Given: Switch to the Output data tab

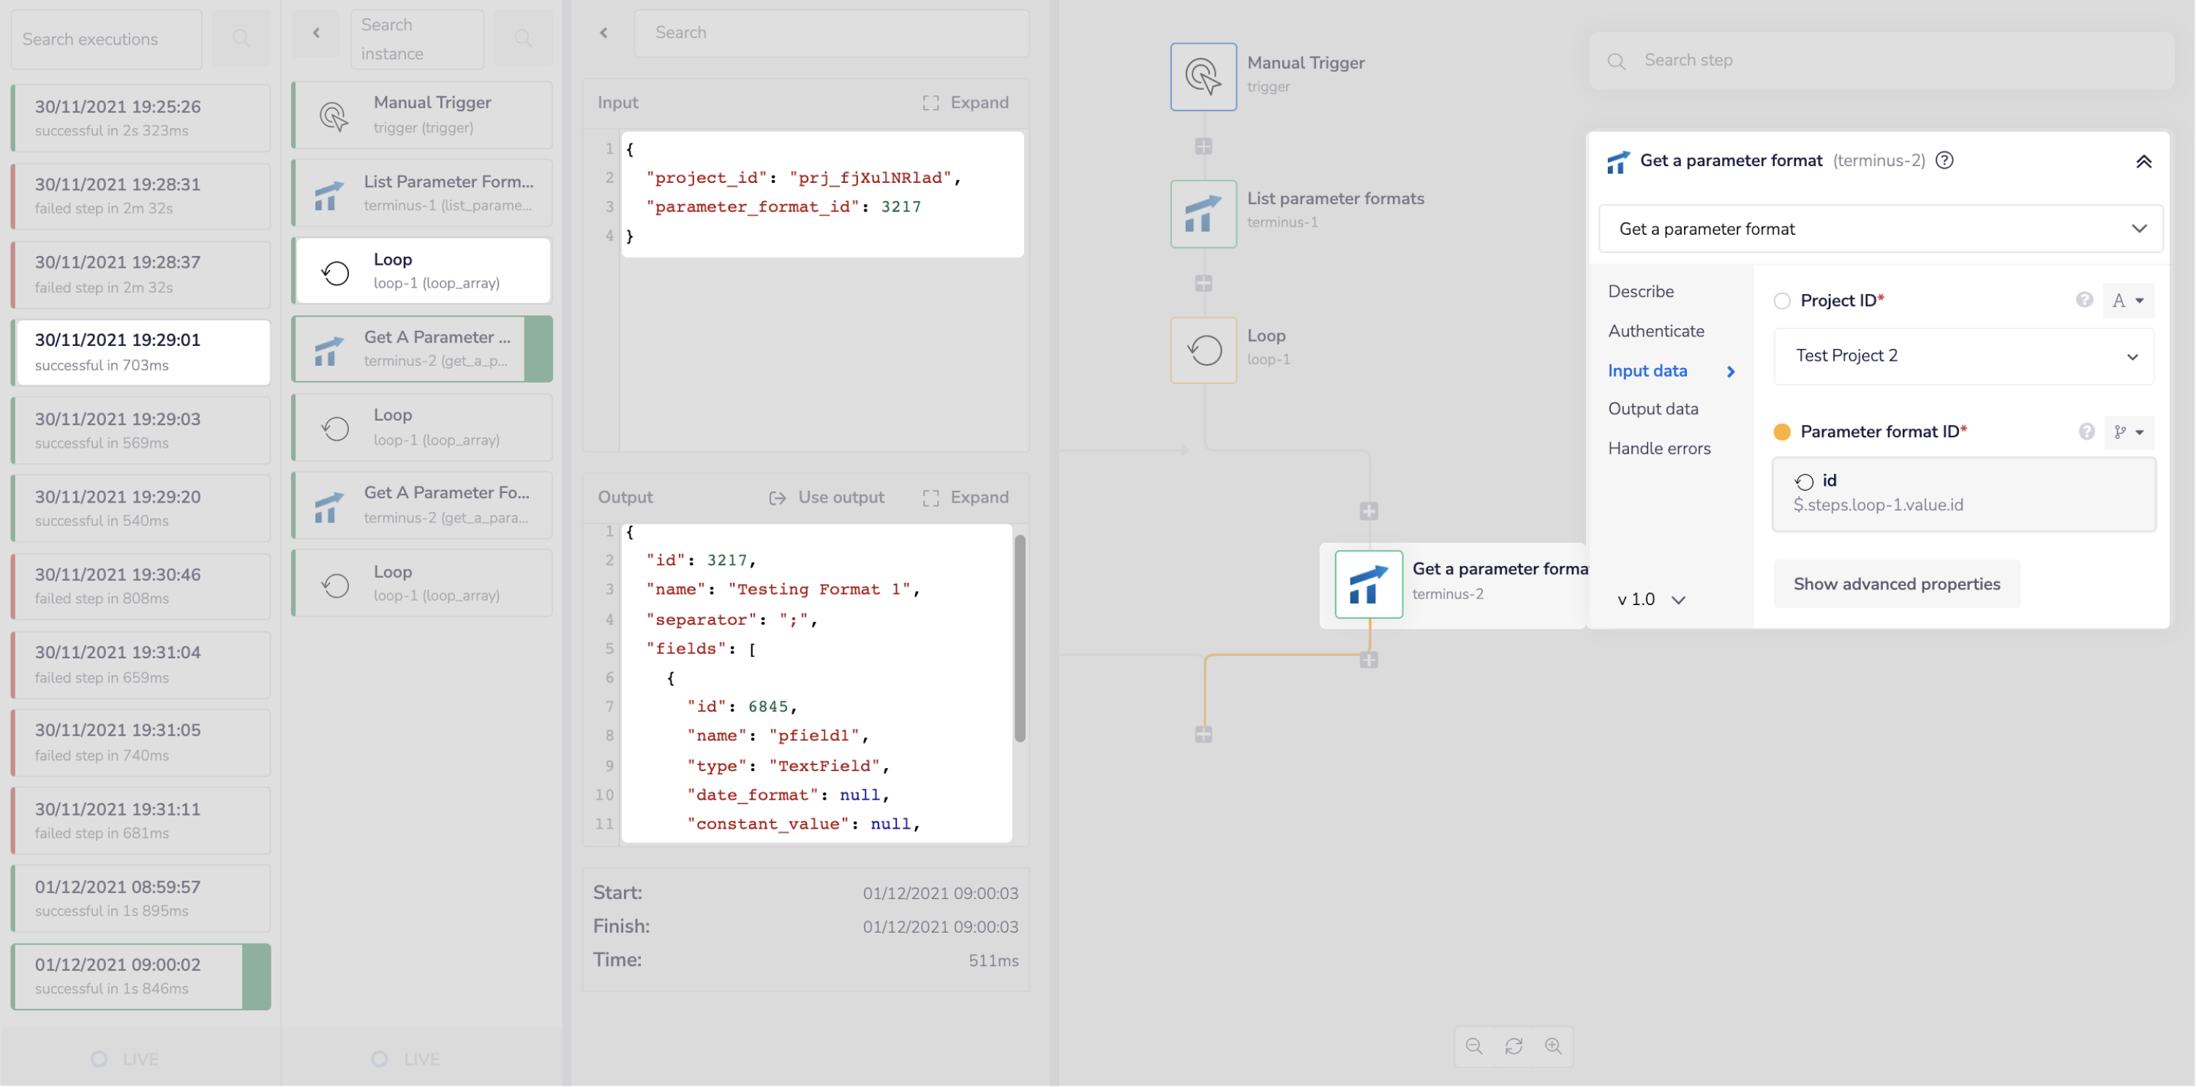Looking at the screenshot, I should (x=1653, y=409).
